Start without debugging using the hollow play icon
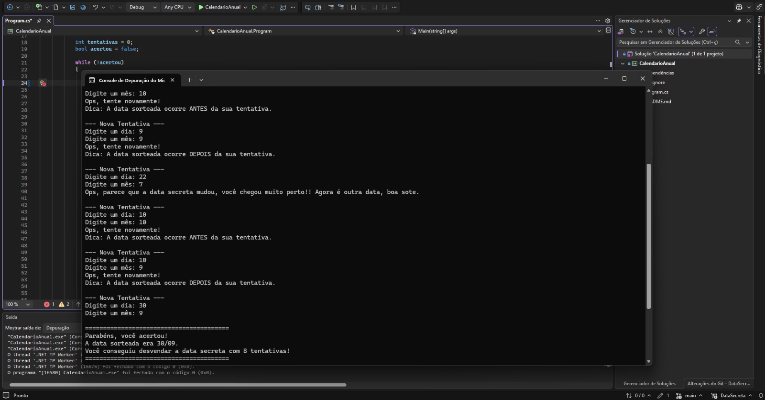The image size is (765, 400). (x=254, y=7)
